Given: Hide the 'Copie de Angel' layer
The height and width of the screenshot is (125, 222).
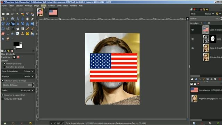Looking at the screenshot, I should 193,48.
